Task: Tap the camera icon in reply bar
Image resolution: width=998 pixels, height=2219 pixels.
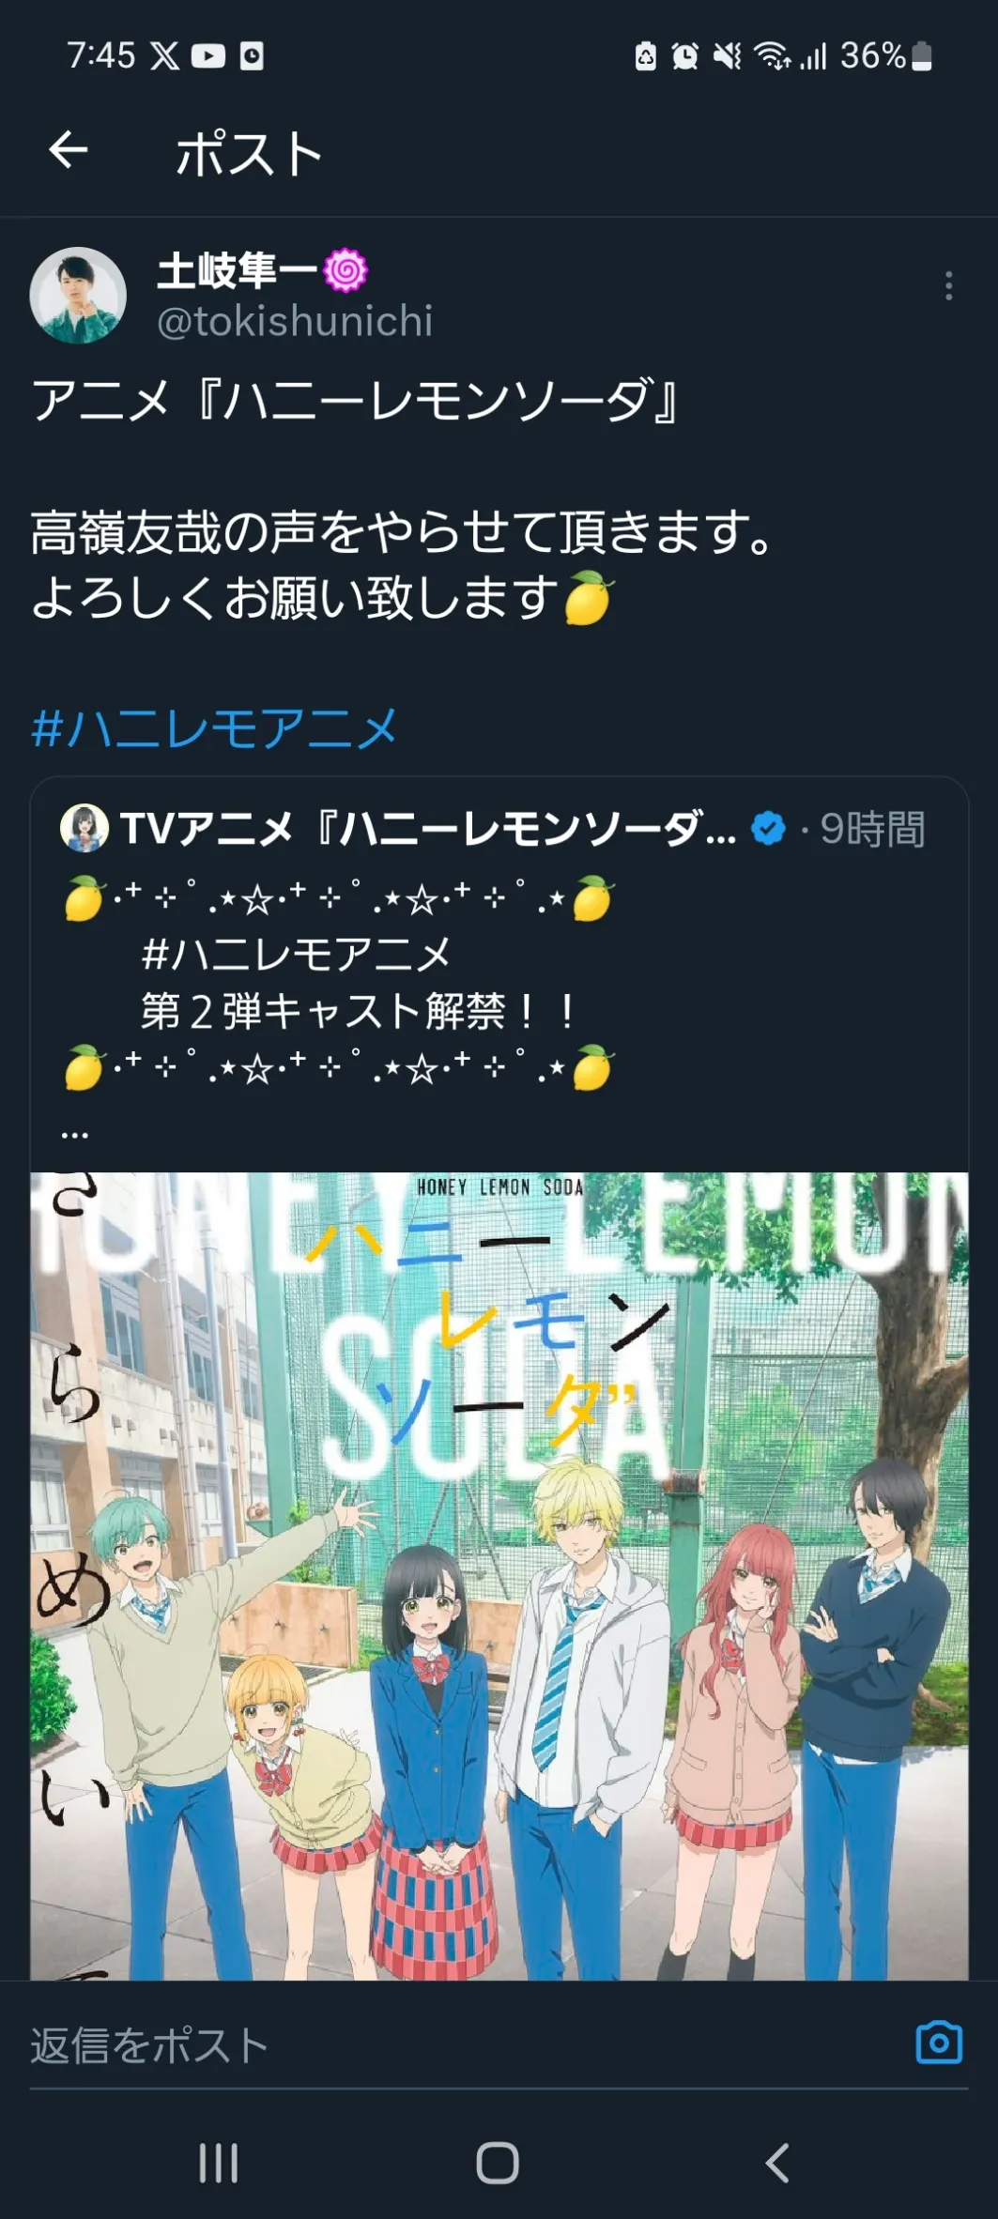Action: 939,2043
